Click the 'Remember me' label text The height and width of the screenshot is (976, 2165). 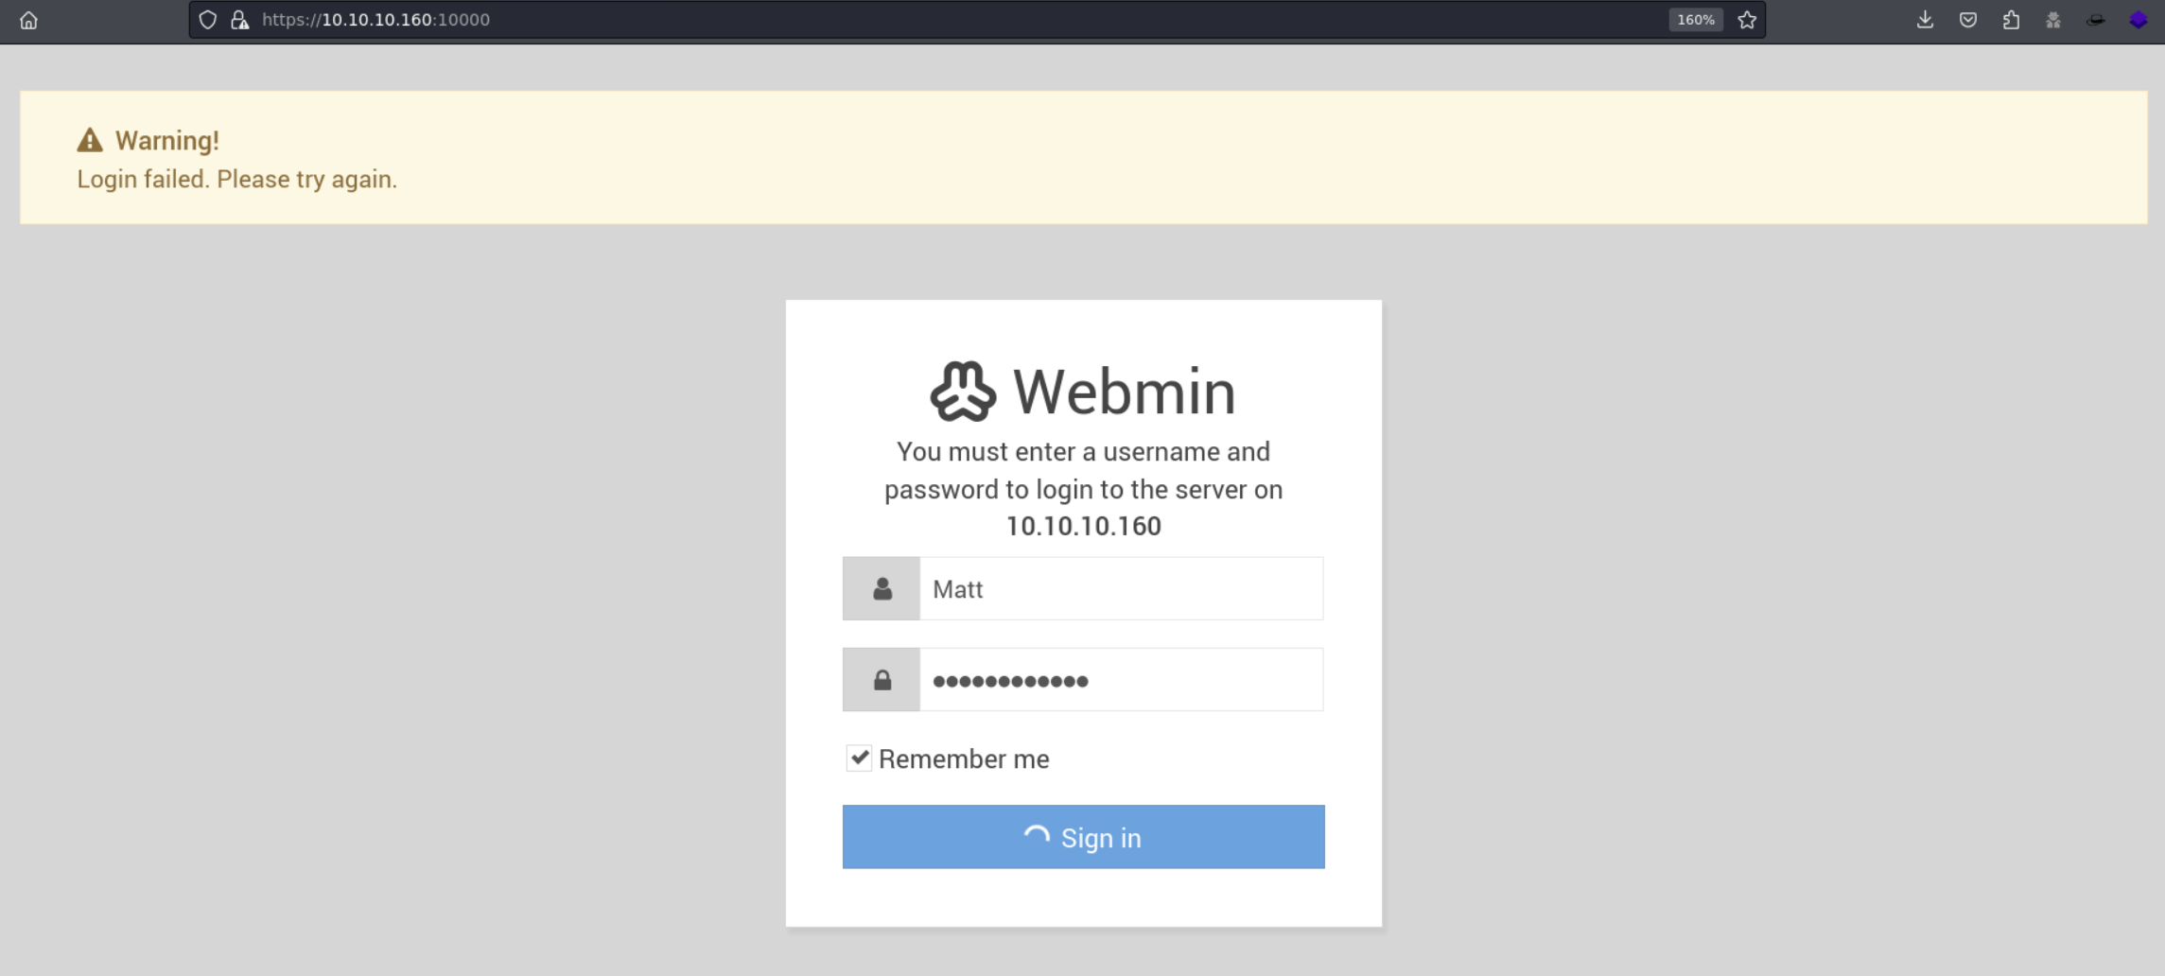click(964, 758)
